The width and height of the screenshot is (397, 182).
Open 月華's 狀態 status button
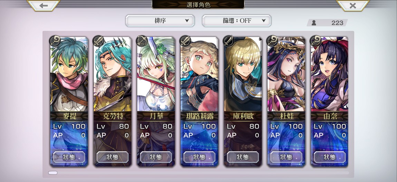pyautogui.click(x=156, y=157)
